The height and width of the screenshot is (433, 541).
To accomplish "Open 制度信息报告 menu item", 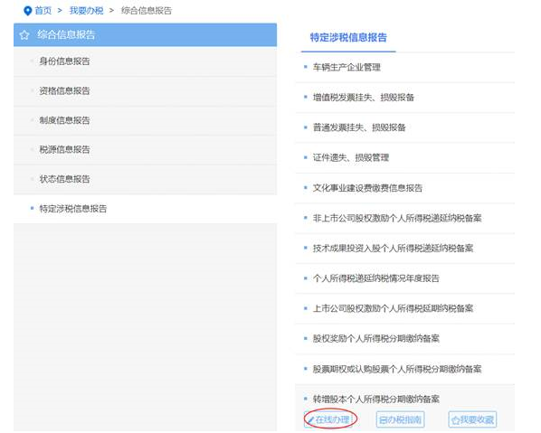I will pyautogui.click(x=146, y=120).
